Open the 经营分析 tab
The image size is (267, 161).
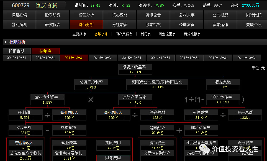86,15
